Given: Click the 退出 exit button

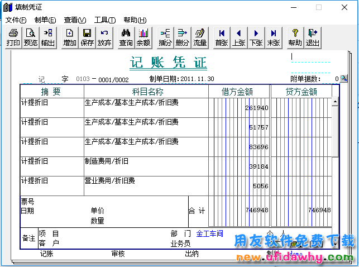Looking at the screenshot, I should click(313, 37).
